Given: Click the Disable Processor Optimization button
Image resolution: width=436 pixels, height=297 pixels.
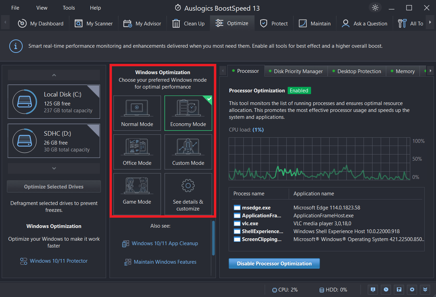Looking at the screenshot, I should click(274, 264).
